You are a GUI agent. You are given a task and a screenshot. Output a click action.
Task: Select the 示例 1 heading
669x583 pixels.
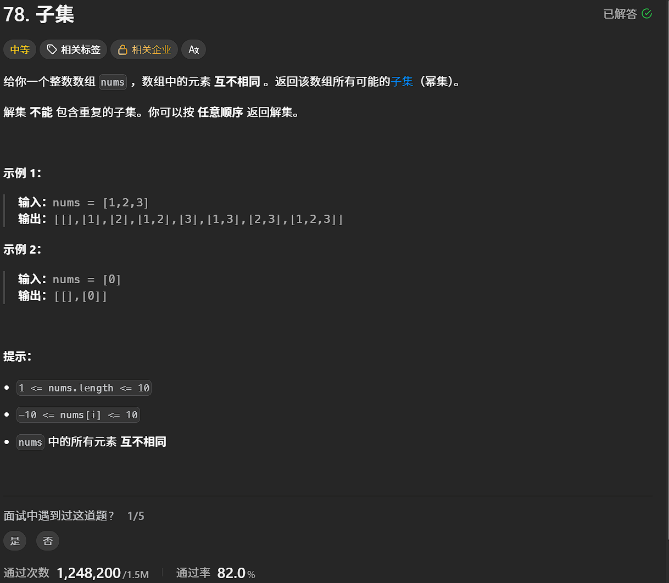coord(23,173)
